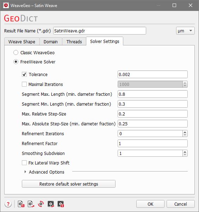Click the dark save-to-folder gear icon
The width and height of the screenshot is (199, 212).
click(61, 204)
